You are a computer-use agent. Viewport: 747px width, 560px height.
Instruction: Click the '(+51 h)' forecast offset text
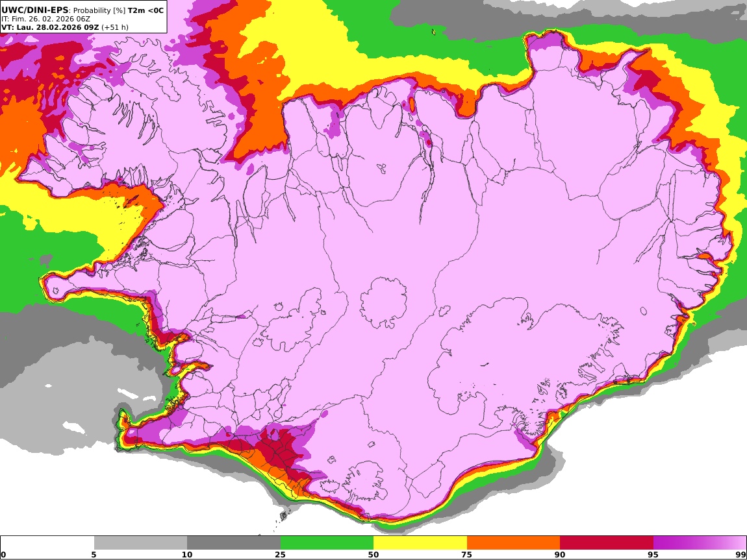115,27
